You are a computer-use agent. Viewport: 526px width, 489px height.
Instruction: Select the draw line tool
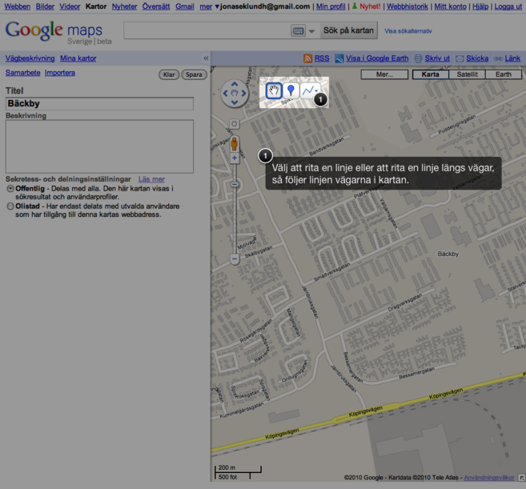(309, 91)
